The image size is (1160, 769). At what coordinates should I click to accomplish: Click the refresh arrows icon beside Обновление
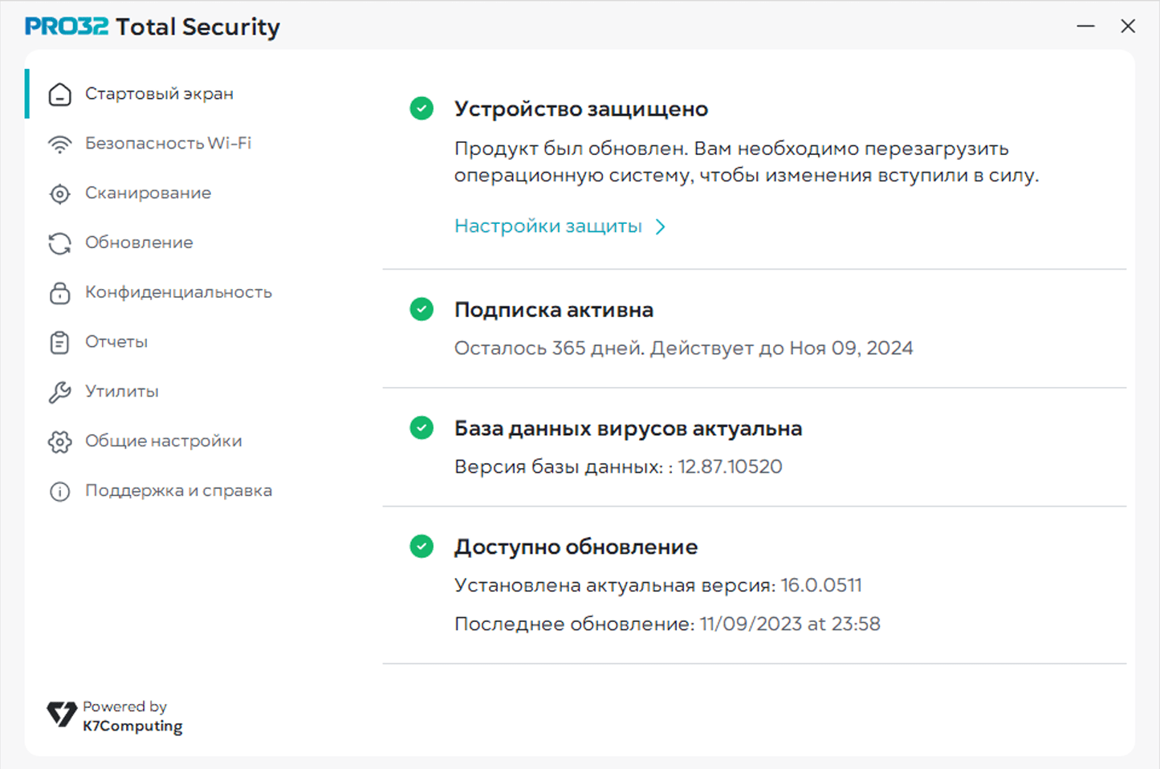(59, 243)
